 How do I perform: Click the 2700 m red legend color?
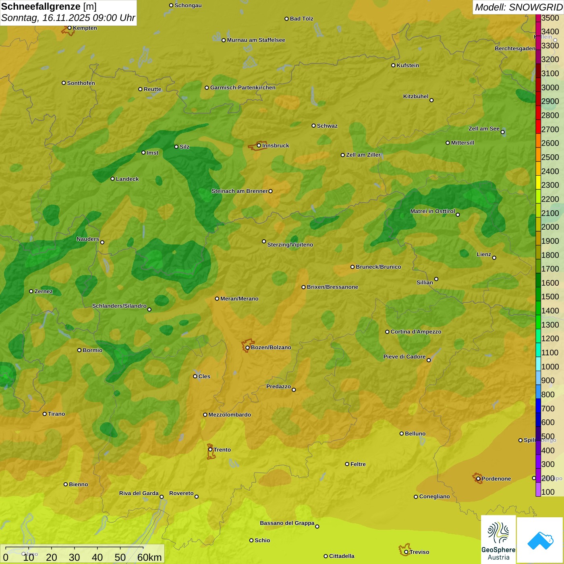tap(538, 126)
